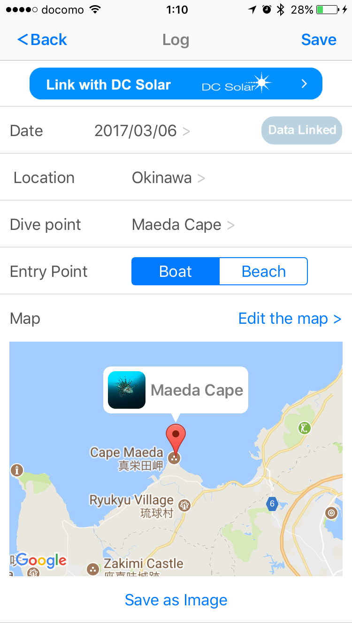Select Boat as entry point

pyautogui.click(x=176, y=271)
